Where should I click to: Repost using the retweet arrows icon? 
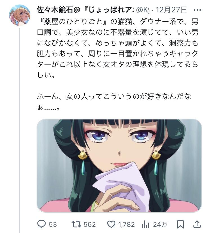76,224
